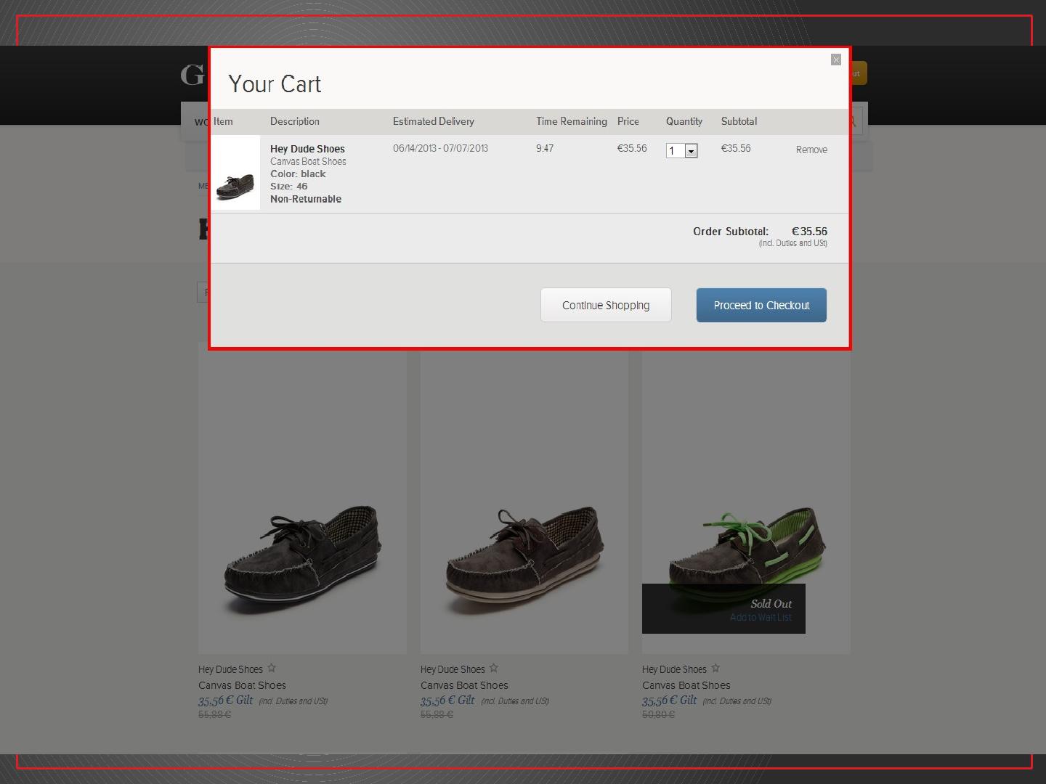Click the Continue Shopping button
Image resolution: width=1046 pixels, height=784 pixels.
605,305
